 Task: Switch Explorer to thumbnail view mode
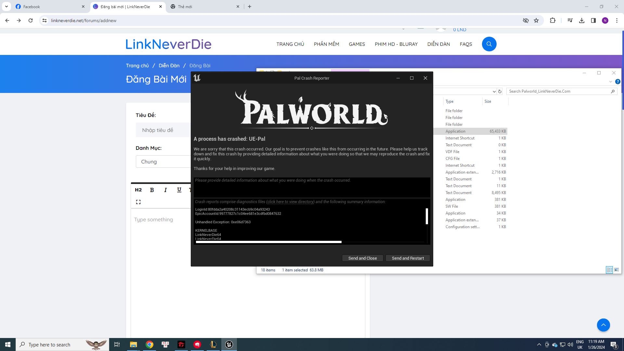pyautogui.click(x=616, y=270)
